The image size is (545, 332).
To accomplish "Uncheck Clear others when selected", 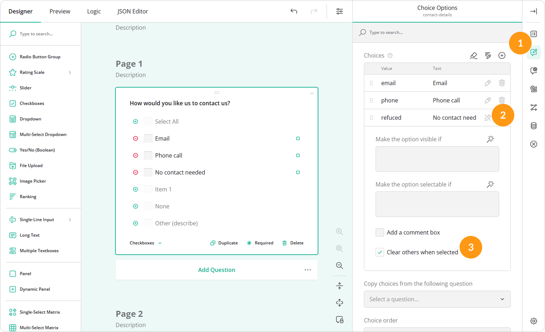I will click(x=380, y=252).
